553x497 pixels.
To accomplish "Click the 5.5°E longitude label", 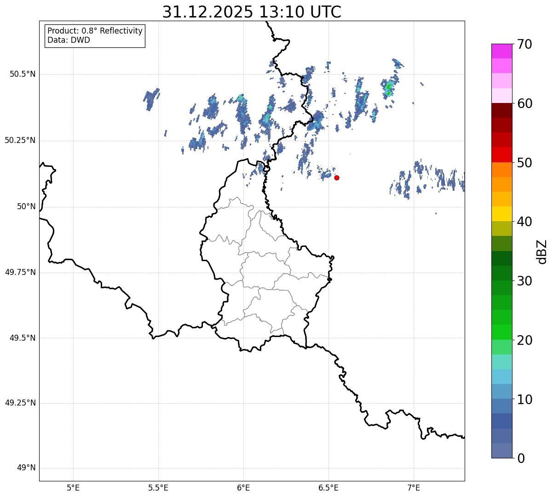I will (158, 487).
